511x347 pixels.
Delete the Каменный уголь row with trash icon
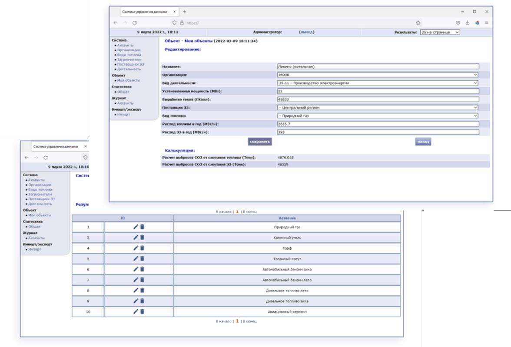142,238
